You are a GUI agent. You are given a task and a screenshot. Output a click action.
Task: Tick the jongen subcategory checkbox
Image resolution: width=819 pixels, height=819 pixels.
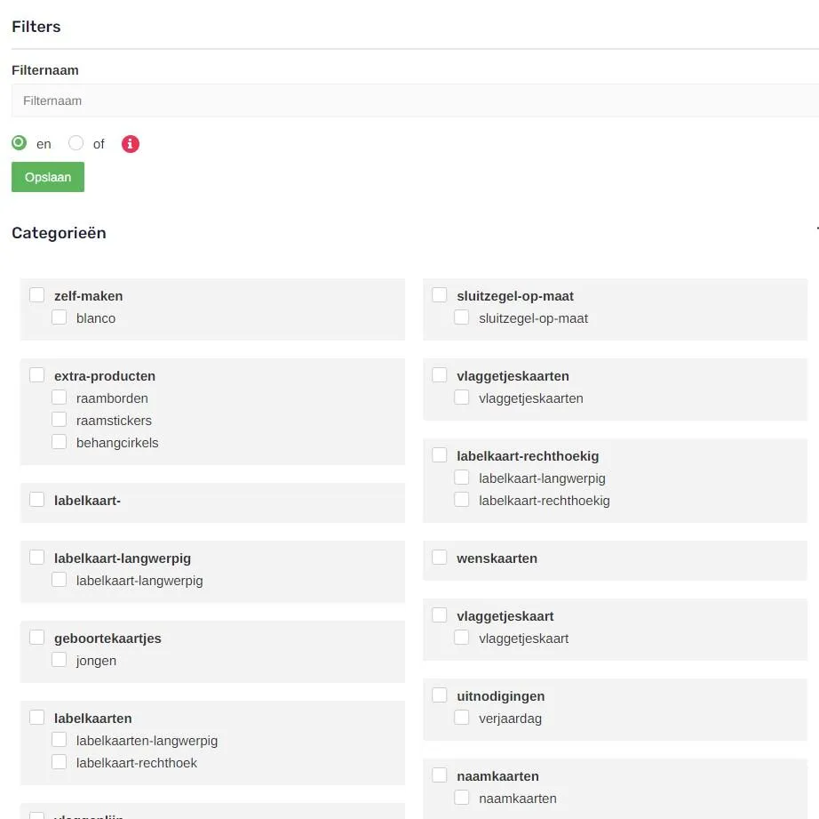(59, 659)
